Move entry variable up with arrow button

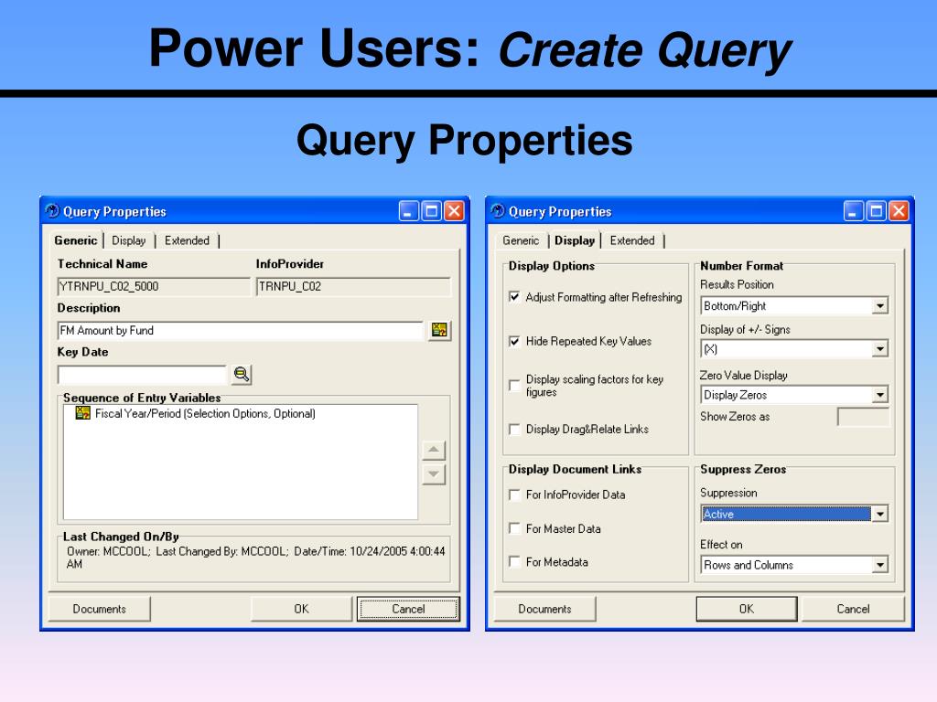(x=434, y=450)
